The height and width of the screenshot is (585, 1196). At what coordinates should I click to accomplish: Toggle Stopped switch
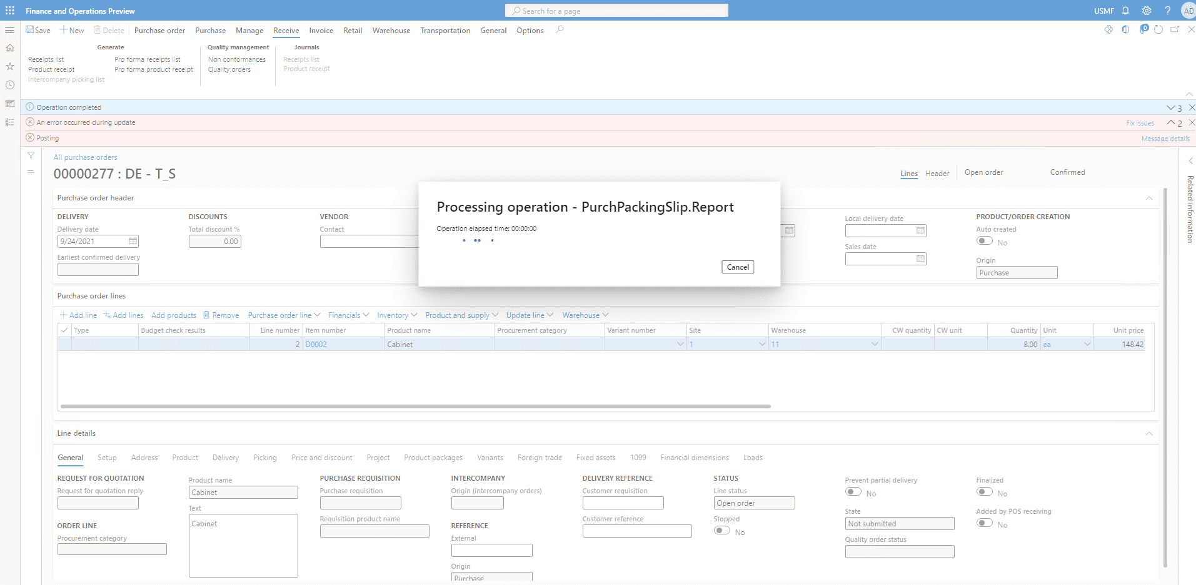(722, 531)
